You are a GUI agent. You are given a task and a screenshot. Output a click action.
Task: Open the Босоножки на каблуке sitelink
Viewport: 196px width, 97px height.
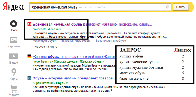point(111,41)
